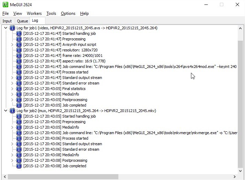Open the Workers menu

pos(34,13)
